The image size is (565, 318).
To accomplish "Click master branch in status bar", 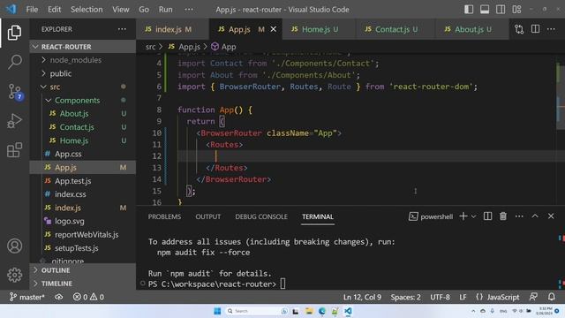I will tap(27, 297).
